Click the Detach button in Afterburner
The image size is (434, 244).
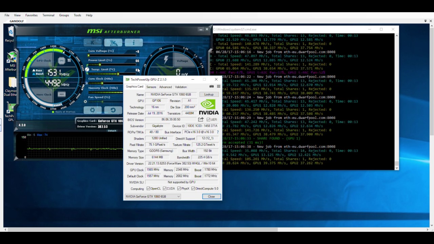pos(112,130)
